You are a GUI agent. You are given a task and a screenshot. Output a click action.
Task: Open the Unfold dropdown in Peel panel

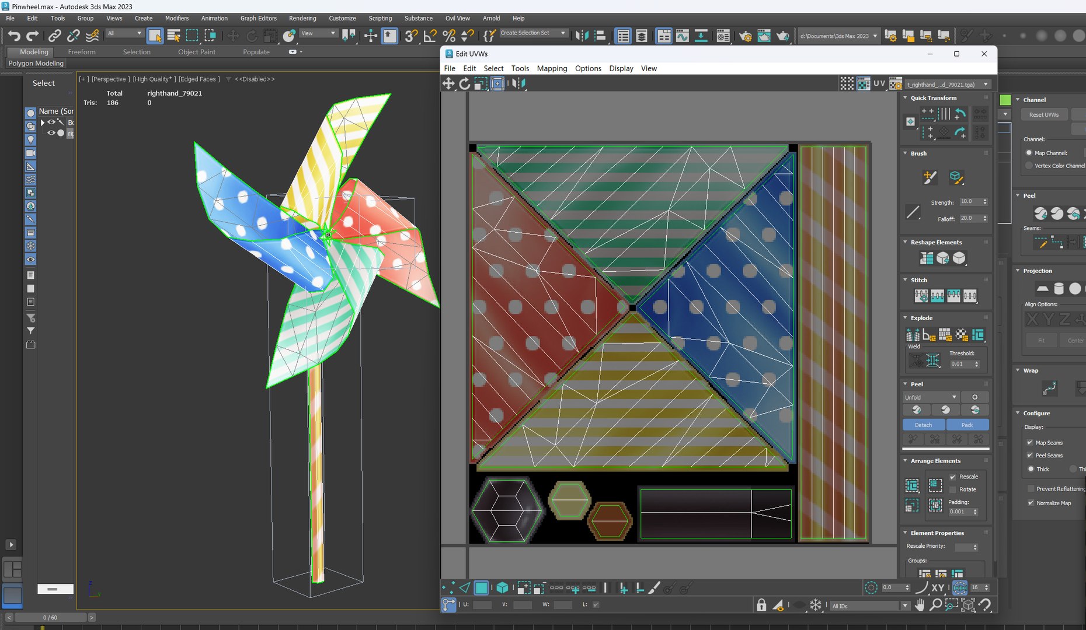point(931,397)
